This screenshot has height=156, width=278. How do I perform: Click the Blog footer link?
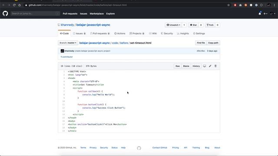207,147
